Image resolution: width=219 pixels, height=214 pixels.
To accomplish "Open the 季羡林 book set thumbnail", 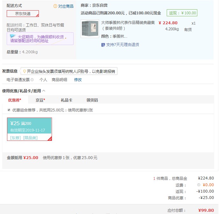I will tap(90, 29).
